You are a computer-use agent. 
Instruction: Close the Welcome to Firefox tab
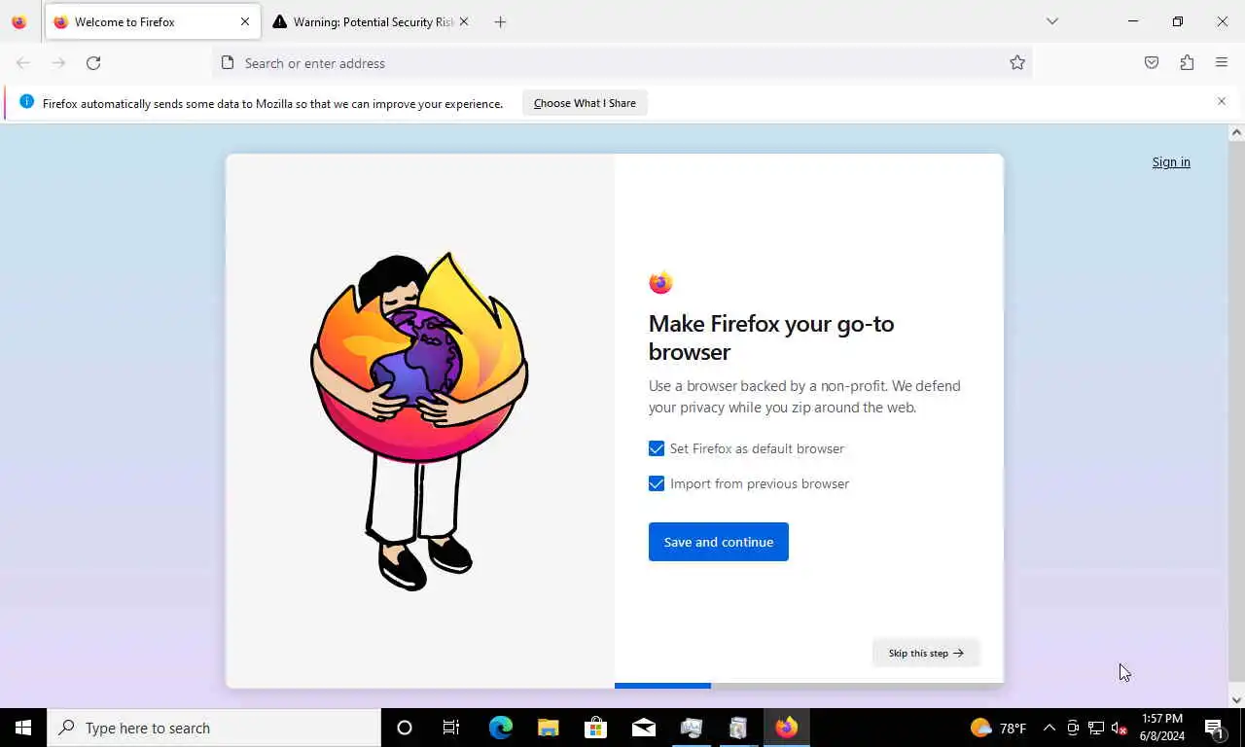coord(245,21)
